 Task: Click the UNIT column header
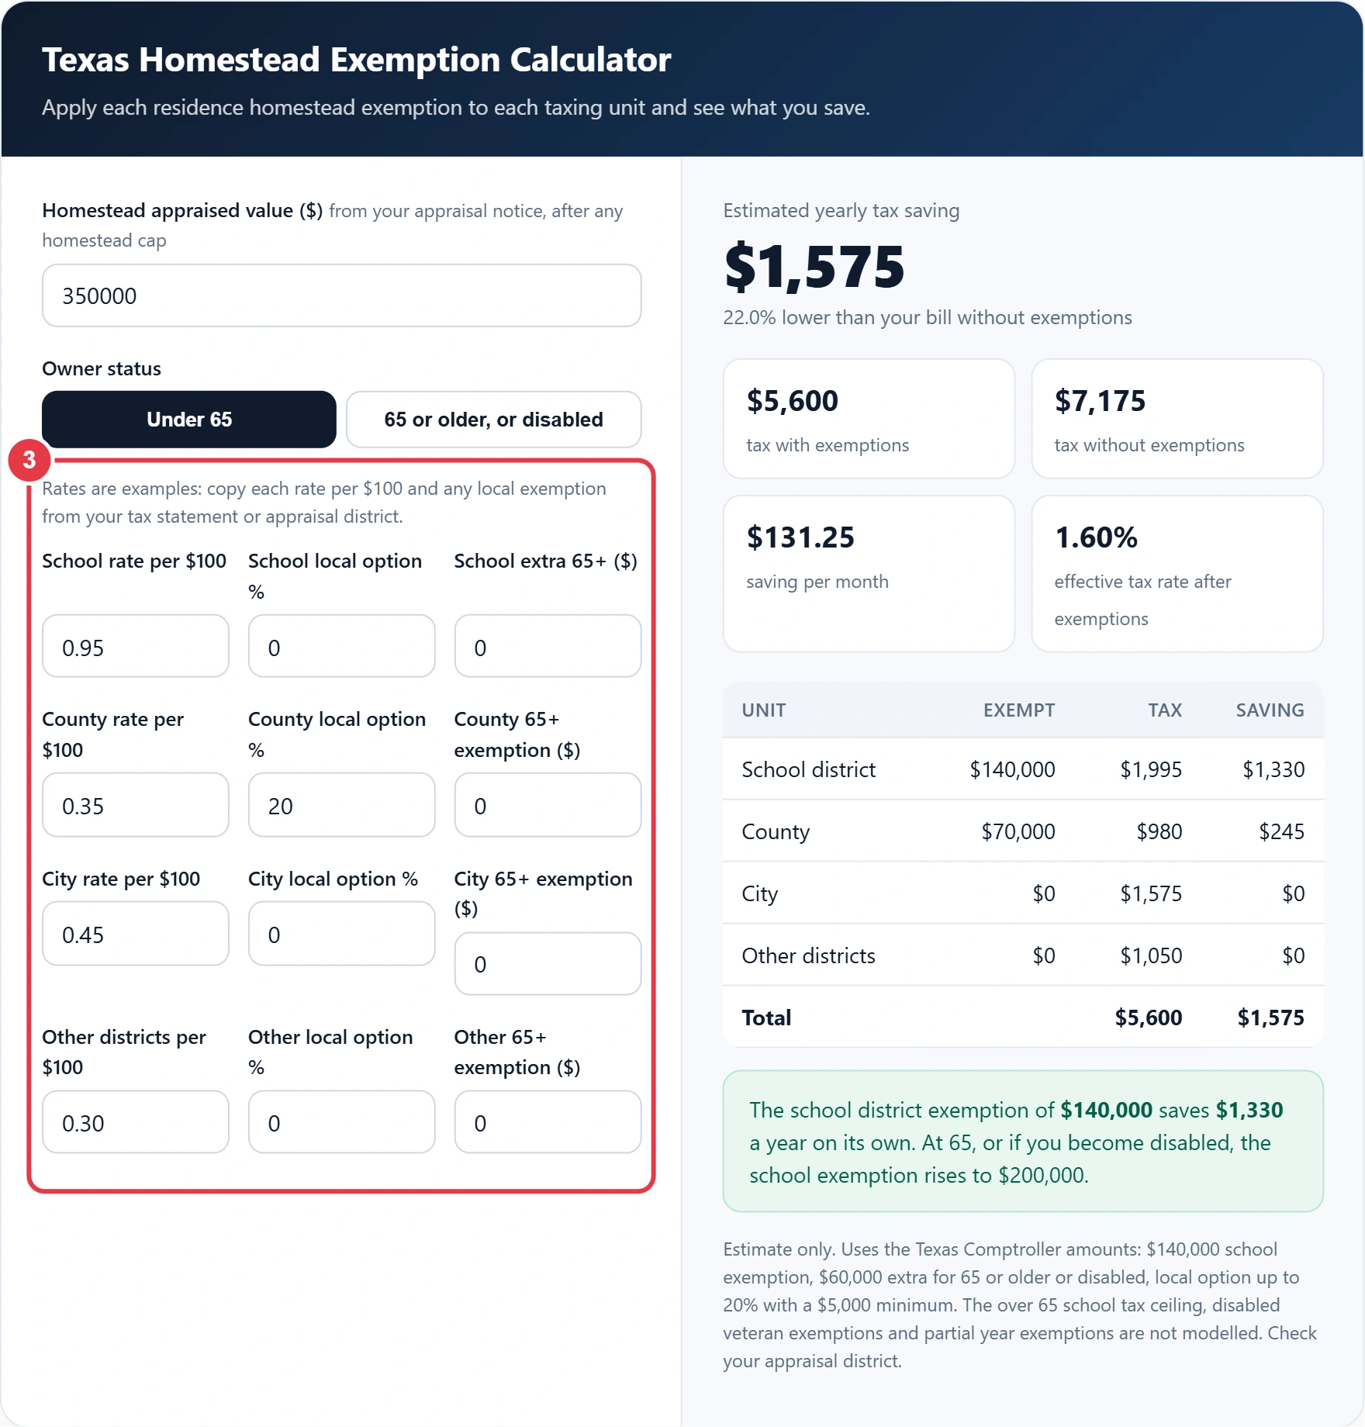[x=764, y=710]
